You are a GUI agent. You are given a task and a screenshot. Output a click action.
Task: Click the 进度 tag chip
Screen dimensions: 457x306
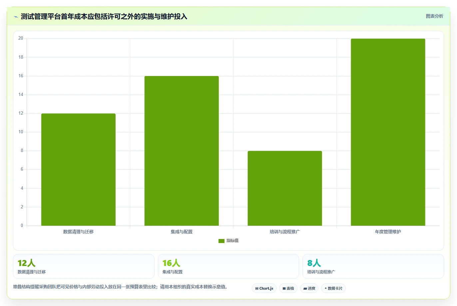(x=309, y=288)
